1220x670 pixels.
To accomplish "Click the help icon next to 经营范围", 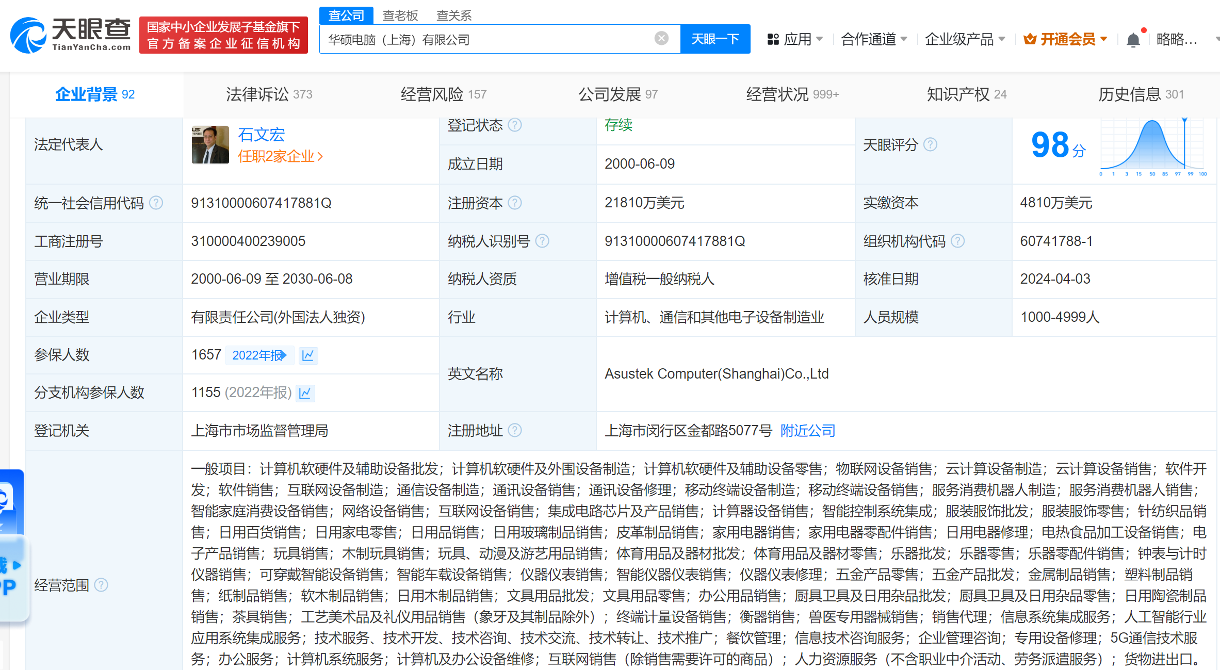I will tap(101, 585).
